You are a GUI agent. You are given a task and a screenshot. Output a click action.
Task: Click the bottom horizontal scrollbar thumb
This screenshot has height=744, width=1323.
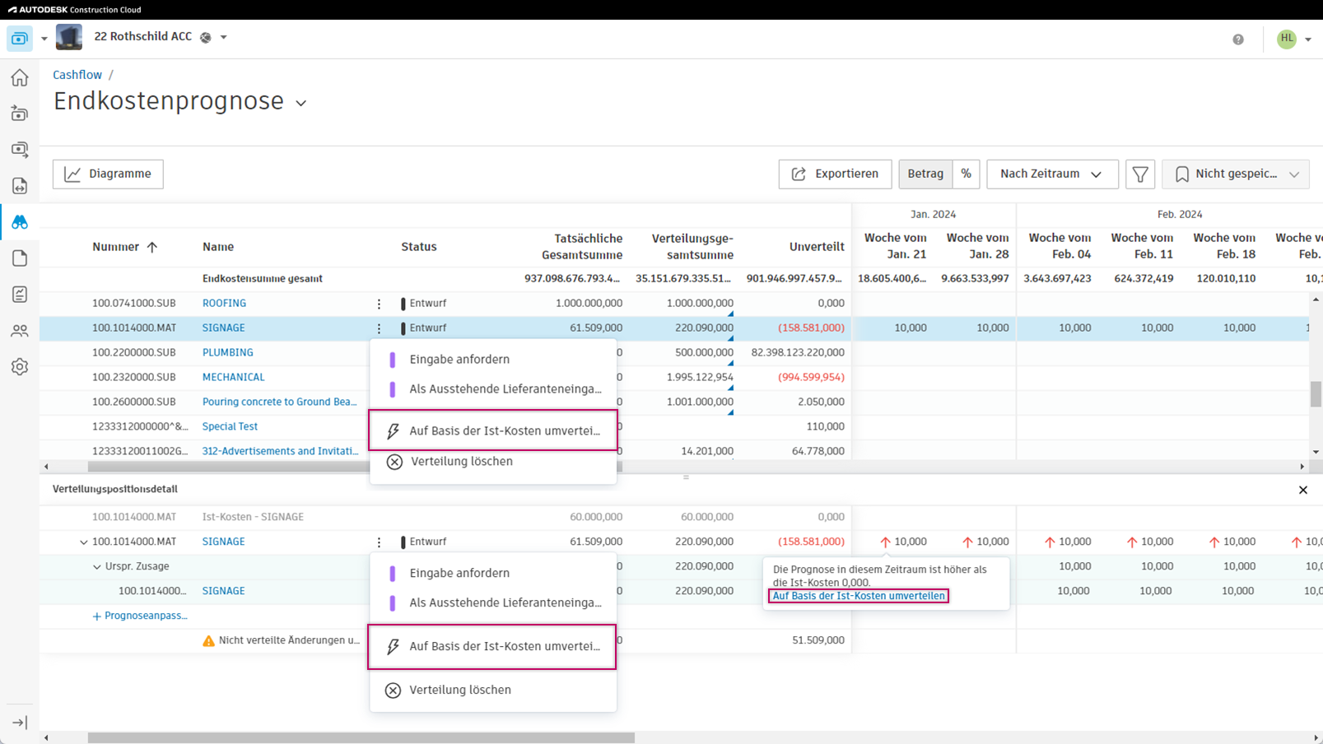pyautogui.click(x=361, y=738)
